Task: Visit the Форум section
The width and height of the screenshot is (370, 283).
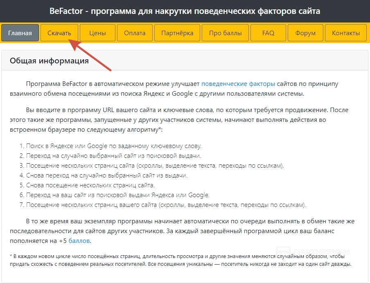Action: pos(305,33)
